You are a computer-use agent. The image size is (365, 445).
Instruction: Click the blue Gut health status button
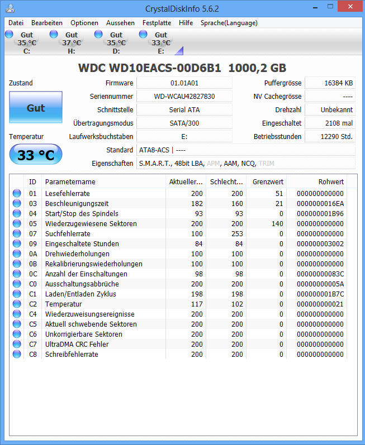36,107
